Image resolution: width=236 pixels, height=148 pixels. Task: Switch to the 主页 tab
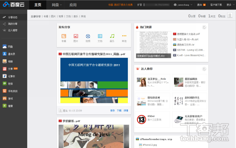click(x=38, y=5)
